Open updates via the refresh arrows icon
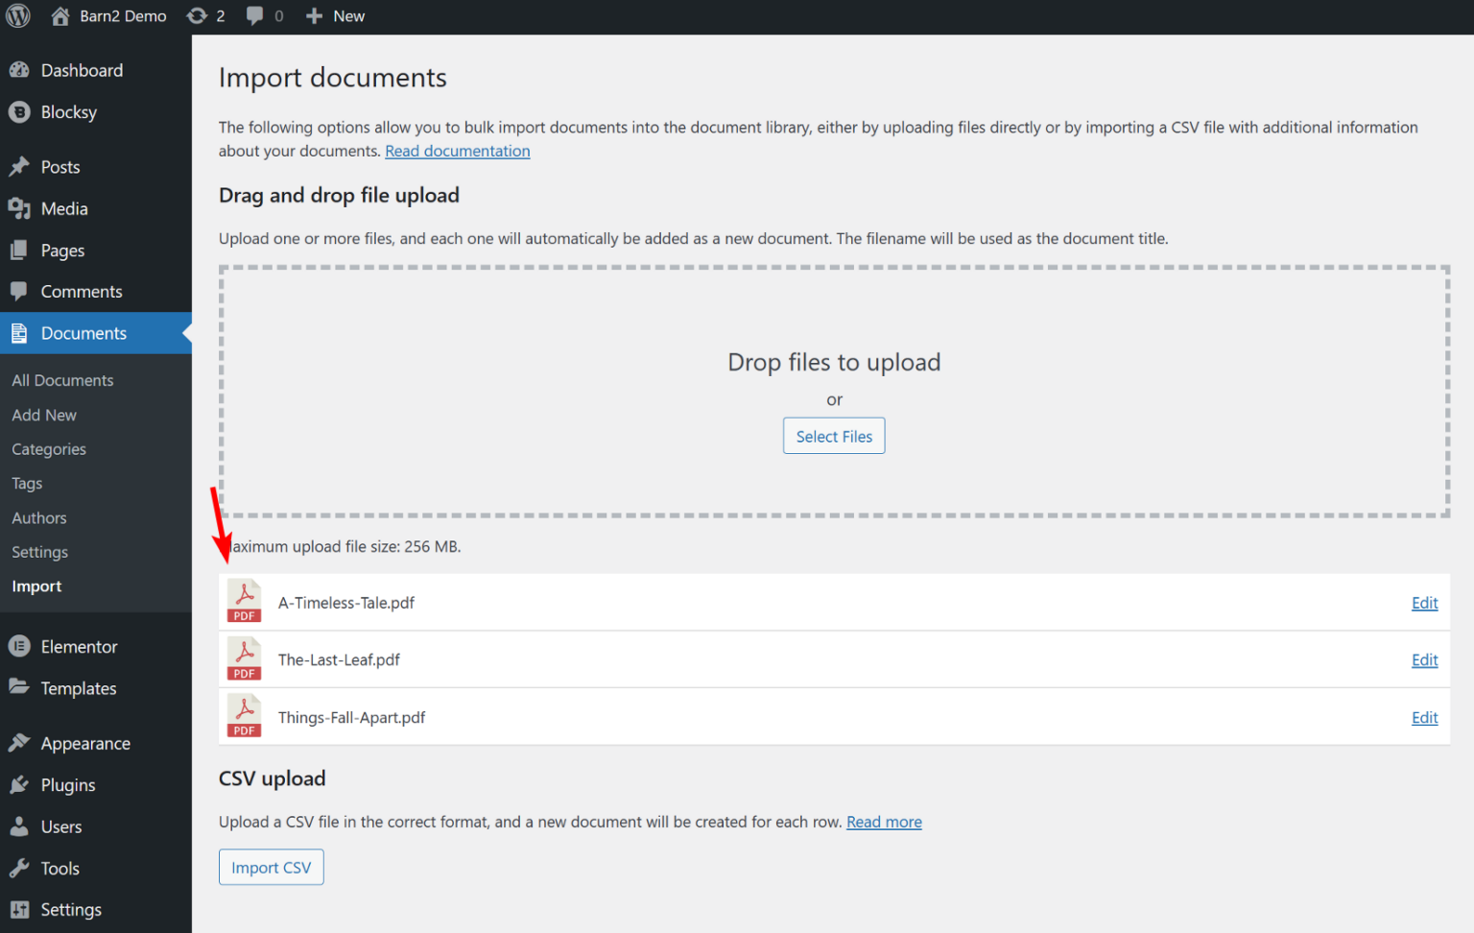 tap(200, 15)
